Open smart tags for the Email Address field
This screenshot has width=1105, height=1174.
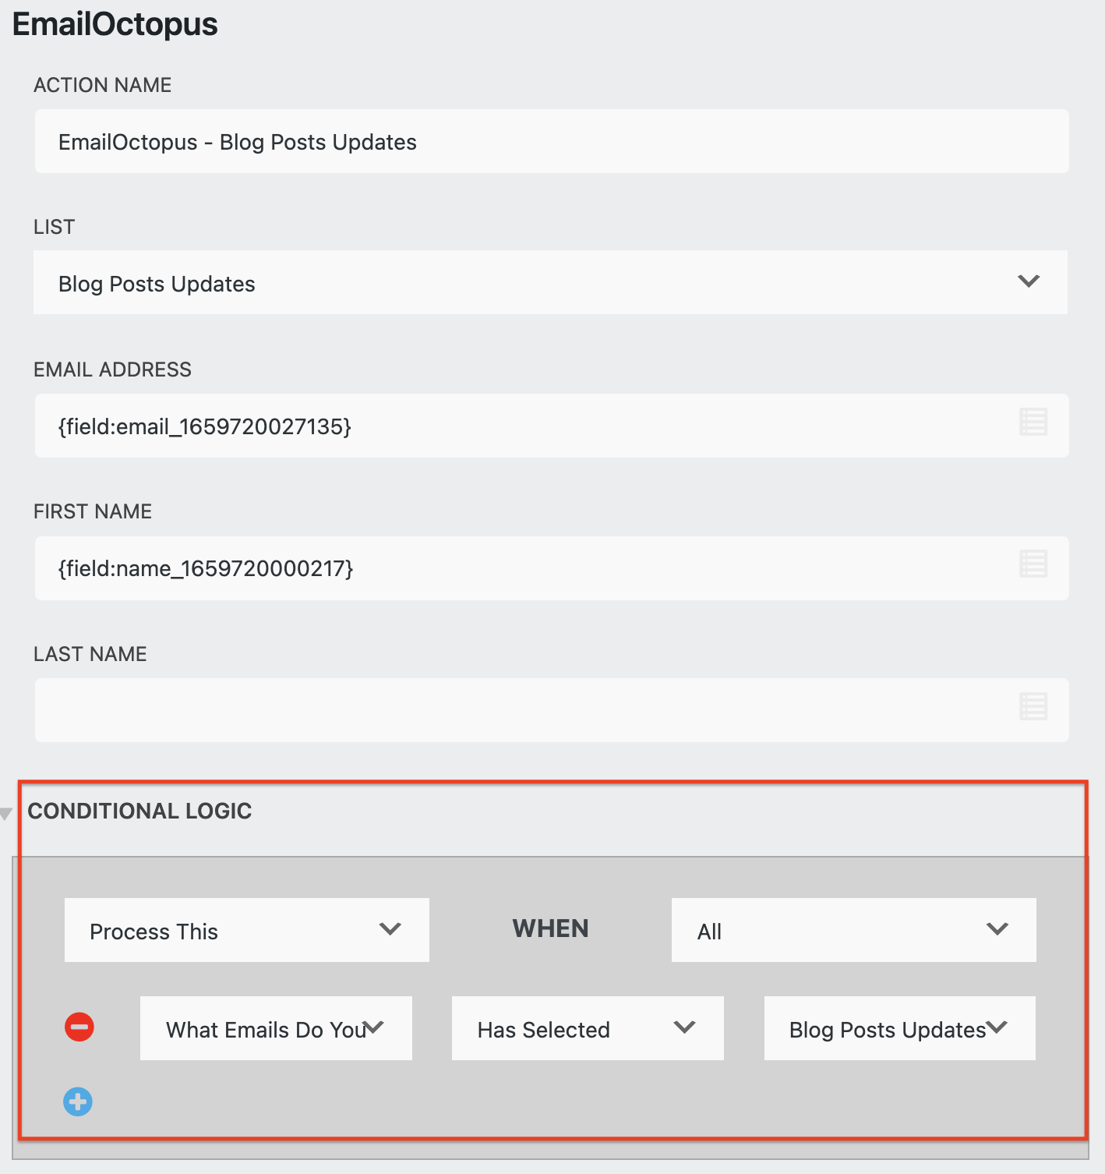click(x=1033, y=423)
